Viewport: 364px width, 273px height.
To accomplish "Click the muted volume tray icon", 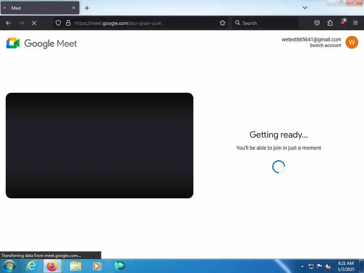I will pyautogui.click(x=328, y=267).
